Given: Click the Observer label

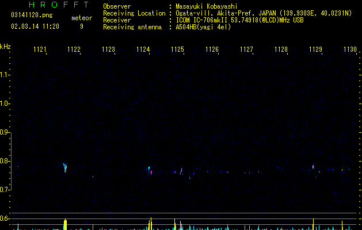Looking at the screenshot, I should pos(117,6).
